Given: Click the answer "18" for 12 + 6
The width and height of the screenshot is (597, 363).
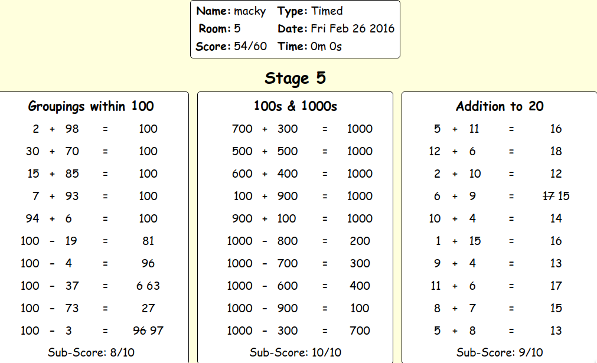Looking at the screenshot, I should (556, 152).
